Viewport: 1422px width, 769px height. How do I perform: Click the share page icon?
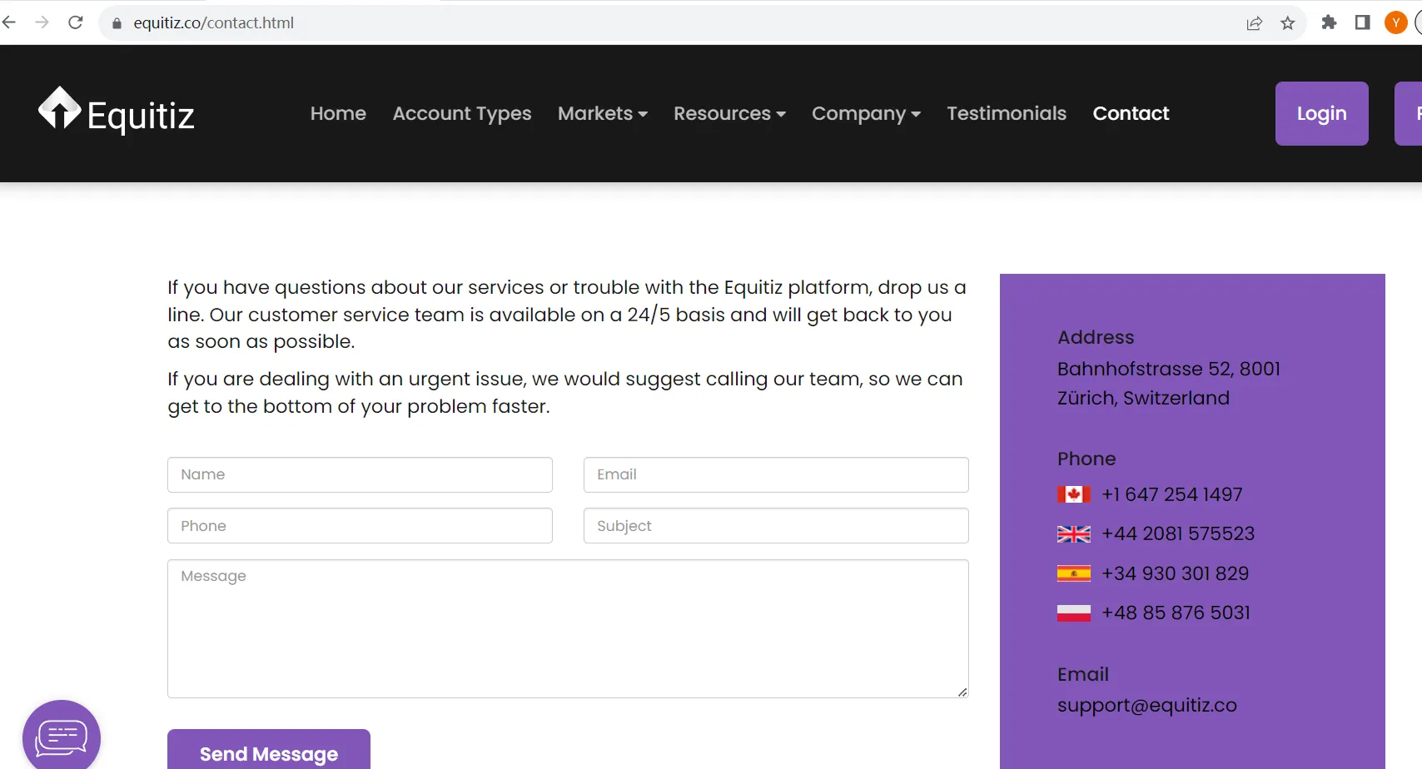[1255, 23]
